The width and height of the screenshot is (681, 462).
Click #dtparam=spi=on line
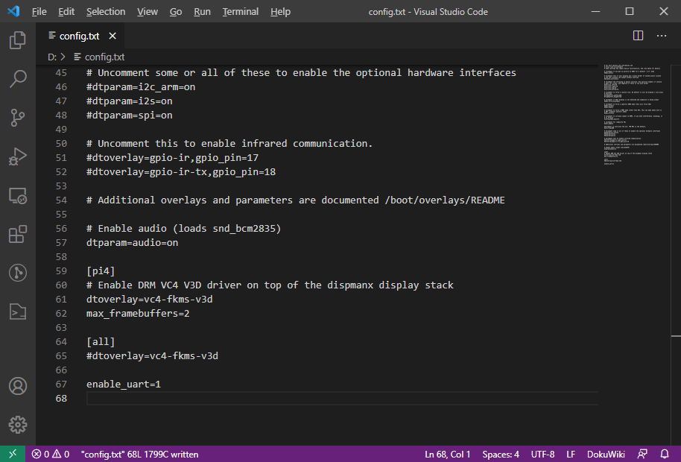(130, 115)
